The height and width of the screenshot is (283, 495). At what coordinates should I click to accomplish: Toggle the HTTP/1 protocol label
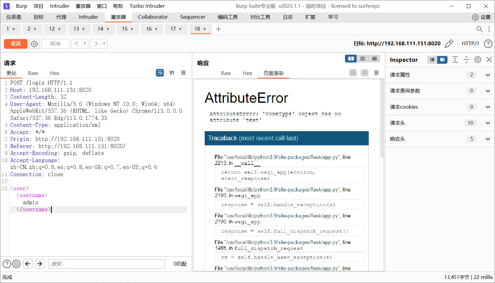pyautogui.click(x=470, y=44)
